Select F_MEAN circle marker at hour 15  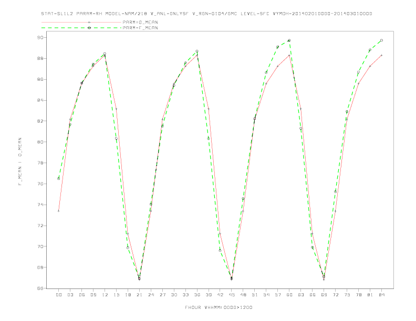[x=116, y=138]
